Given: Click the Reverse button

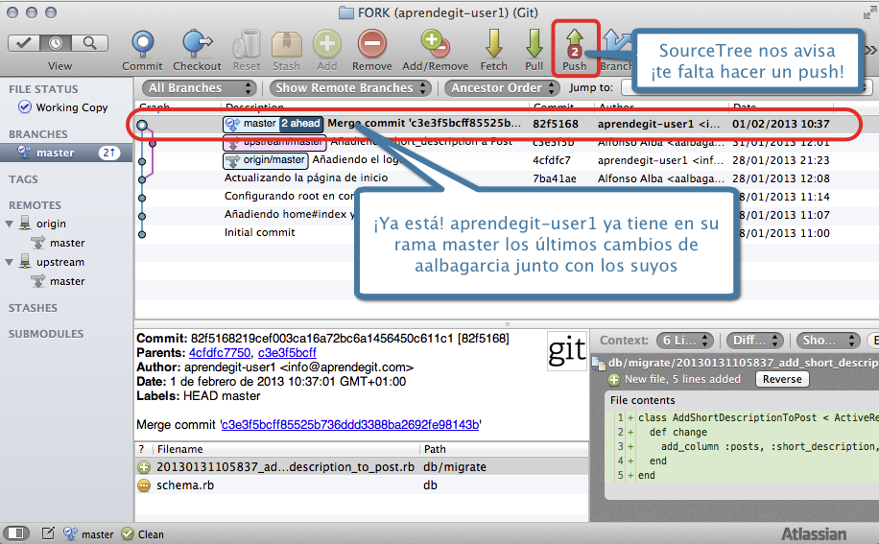Looking at the screenshot, I should click(x=780, y=379).
